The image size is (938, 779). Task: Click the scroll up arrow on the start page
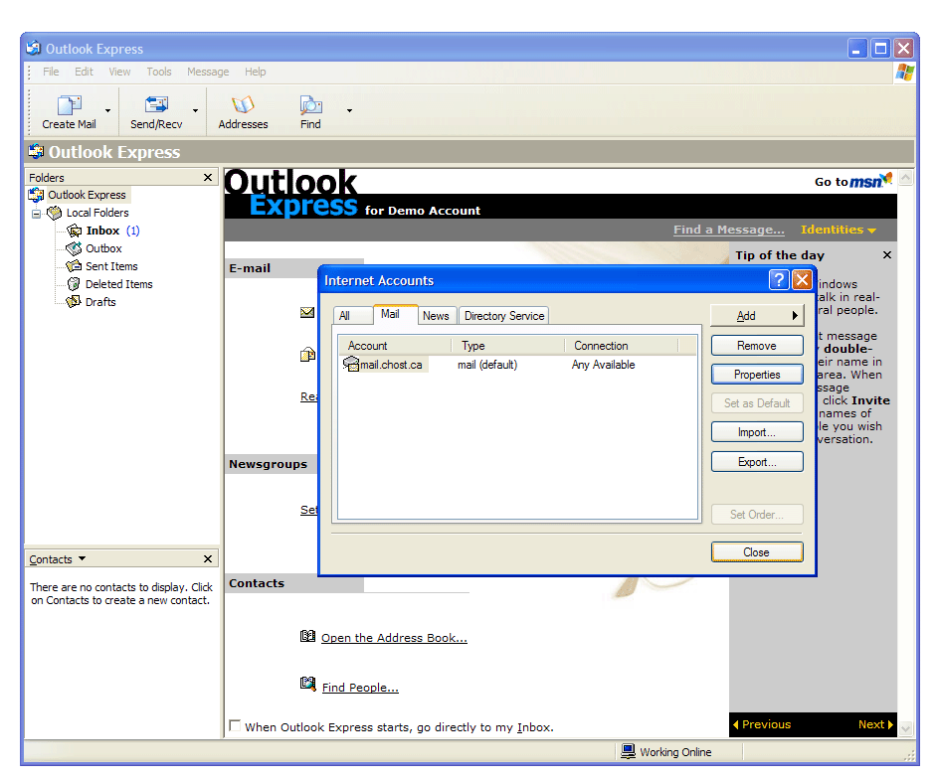(x=906, y=178)
